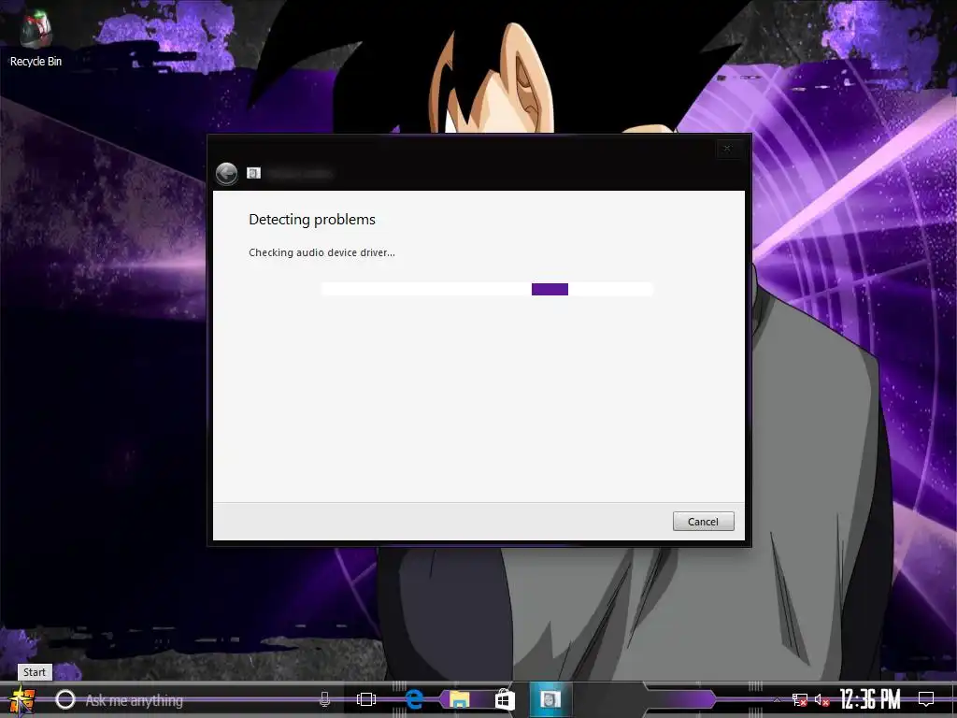Select the running troubleshooter taskbar icon
957x718 pixels.
pyautogui.click(x=550, y=699)
